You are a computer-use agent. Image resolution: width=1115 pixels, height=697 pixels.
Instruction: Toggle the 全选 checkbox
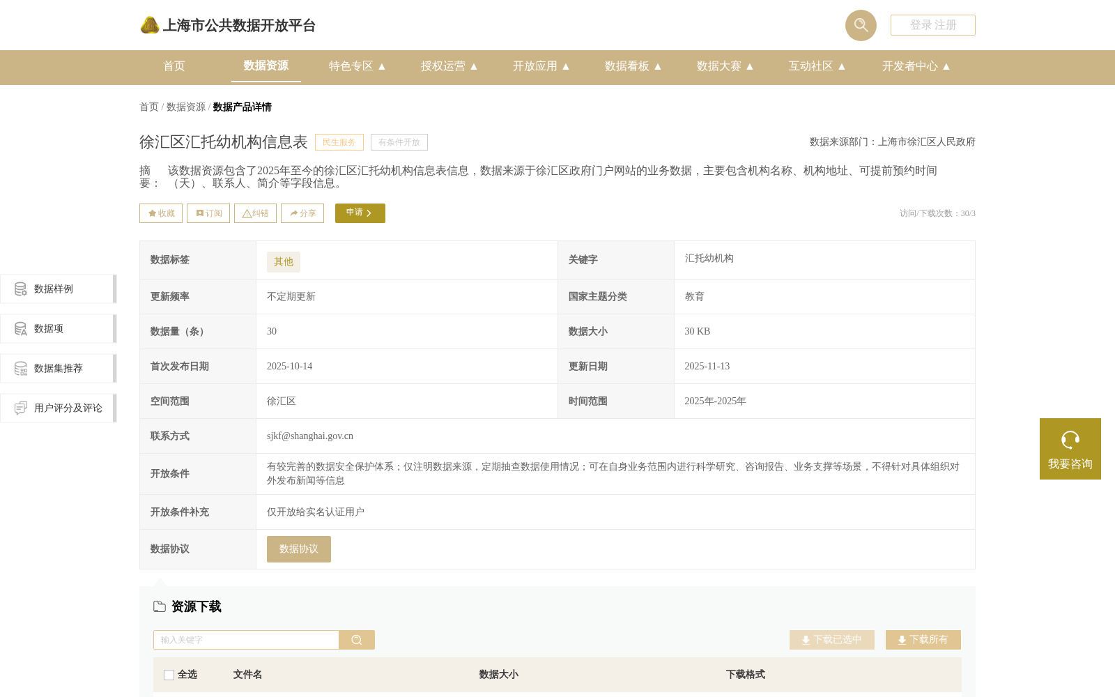coord(169,675)
